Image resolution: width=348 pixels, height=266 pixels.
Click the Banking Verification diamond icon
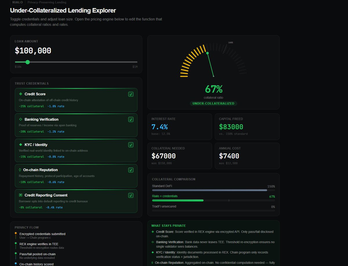(x=21, y=119)
